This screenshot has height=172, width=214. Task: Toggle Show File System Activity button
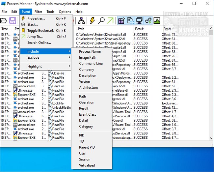point(130,21)
